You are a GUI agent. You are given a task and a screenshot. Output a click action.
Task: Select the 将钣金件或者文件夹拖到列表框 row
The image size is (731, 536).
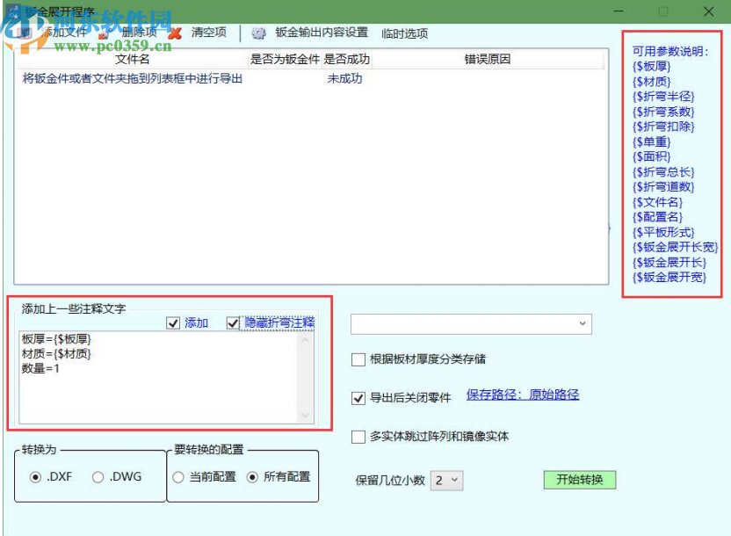coord(133,78)
